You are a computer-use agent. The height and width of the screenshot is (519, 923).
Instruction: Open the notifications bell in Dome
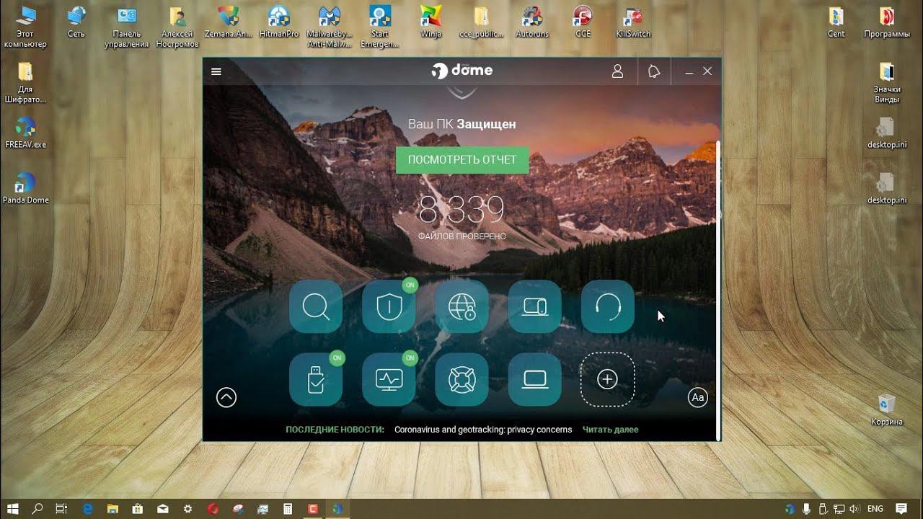tap(654, 71)
